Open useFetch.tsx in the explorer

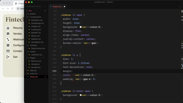click(37, 55)
